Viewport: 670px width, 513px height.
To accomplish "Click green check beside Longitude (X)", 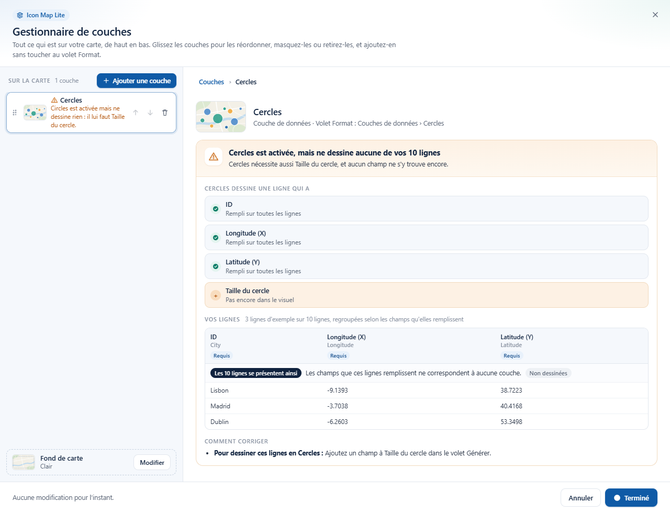I will click(x=216, y=238).
